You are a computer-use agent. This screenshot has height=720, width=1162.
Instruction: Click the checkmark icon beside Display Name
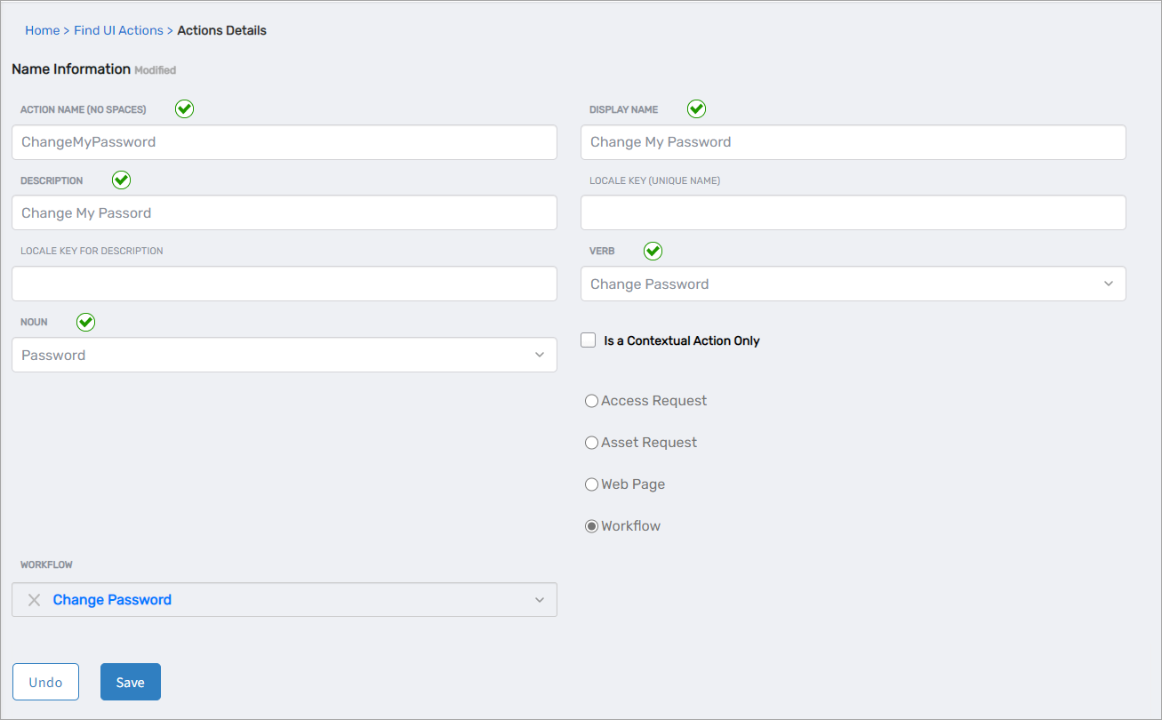click(x=696, y=108)
